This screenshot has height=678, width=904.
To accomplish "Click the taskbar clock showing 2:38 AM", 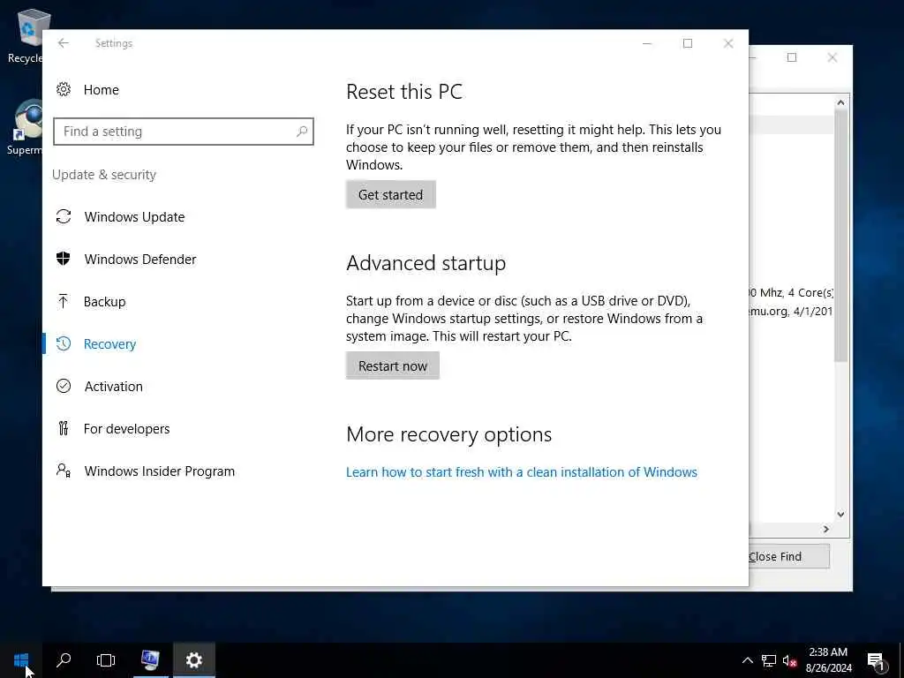I will click(x=828, y=660).
